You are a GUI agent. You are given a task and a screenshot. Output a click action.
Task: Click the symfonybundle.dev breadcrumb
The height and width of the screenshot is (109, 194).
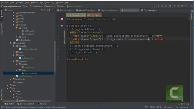pyautogui.click(x=11, y=6)
